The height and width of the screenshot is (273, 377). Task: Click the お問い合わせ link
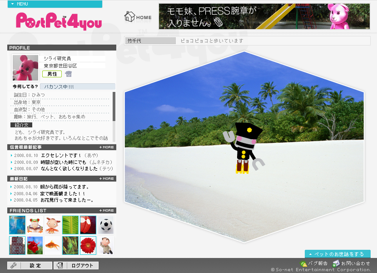coord(351,263)
